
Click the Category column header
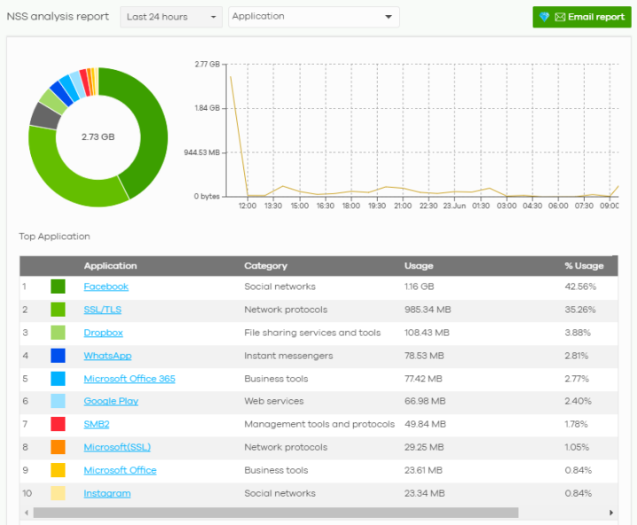tap(265, 265)
